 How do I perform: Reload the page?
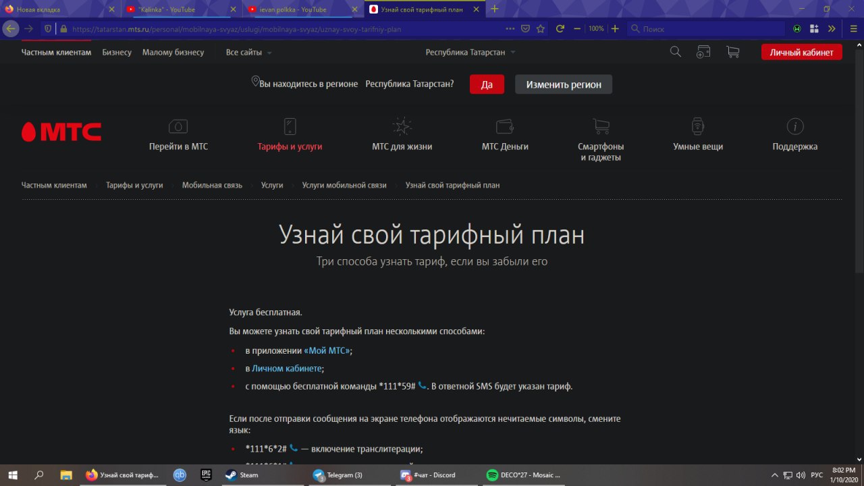point(560,29)
